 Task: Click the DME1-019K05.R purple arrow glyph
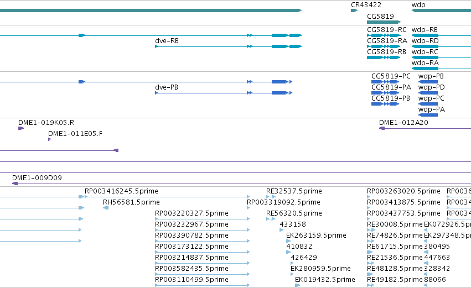(x=21, y=128)
